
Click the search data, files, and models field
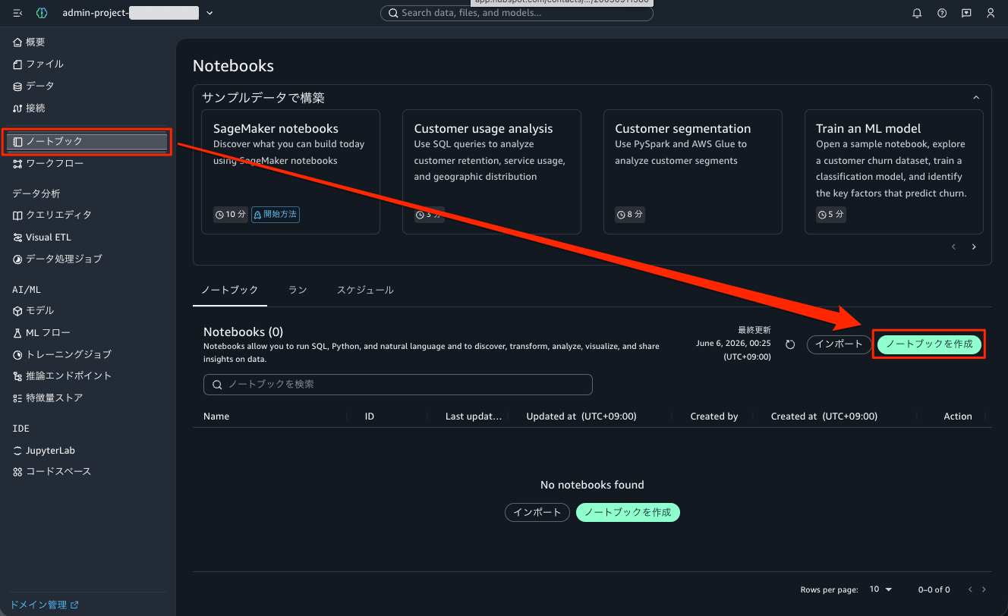[x=516, y=13]
